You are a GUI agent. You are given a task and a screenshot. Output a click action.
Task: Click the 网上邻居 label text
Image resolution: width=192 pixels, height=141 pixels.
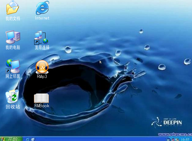click(13, 76)
